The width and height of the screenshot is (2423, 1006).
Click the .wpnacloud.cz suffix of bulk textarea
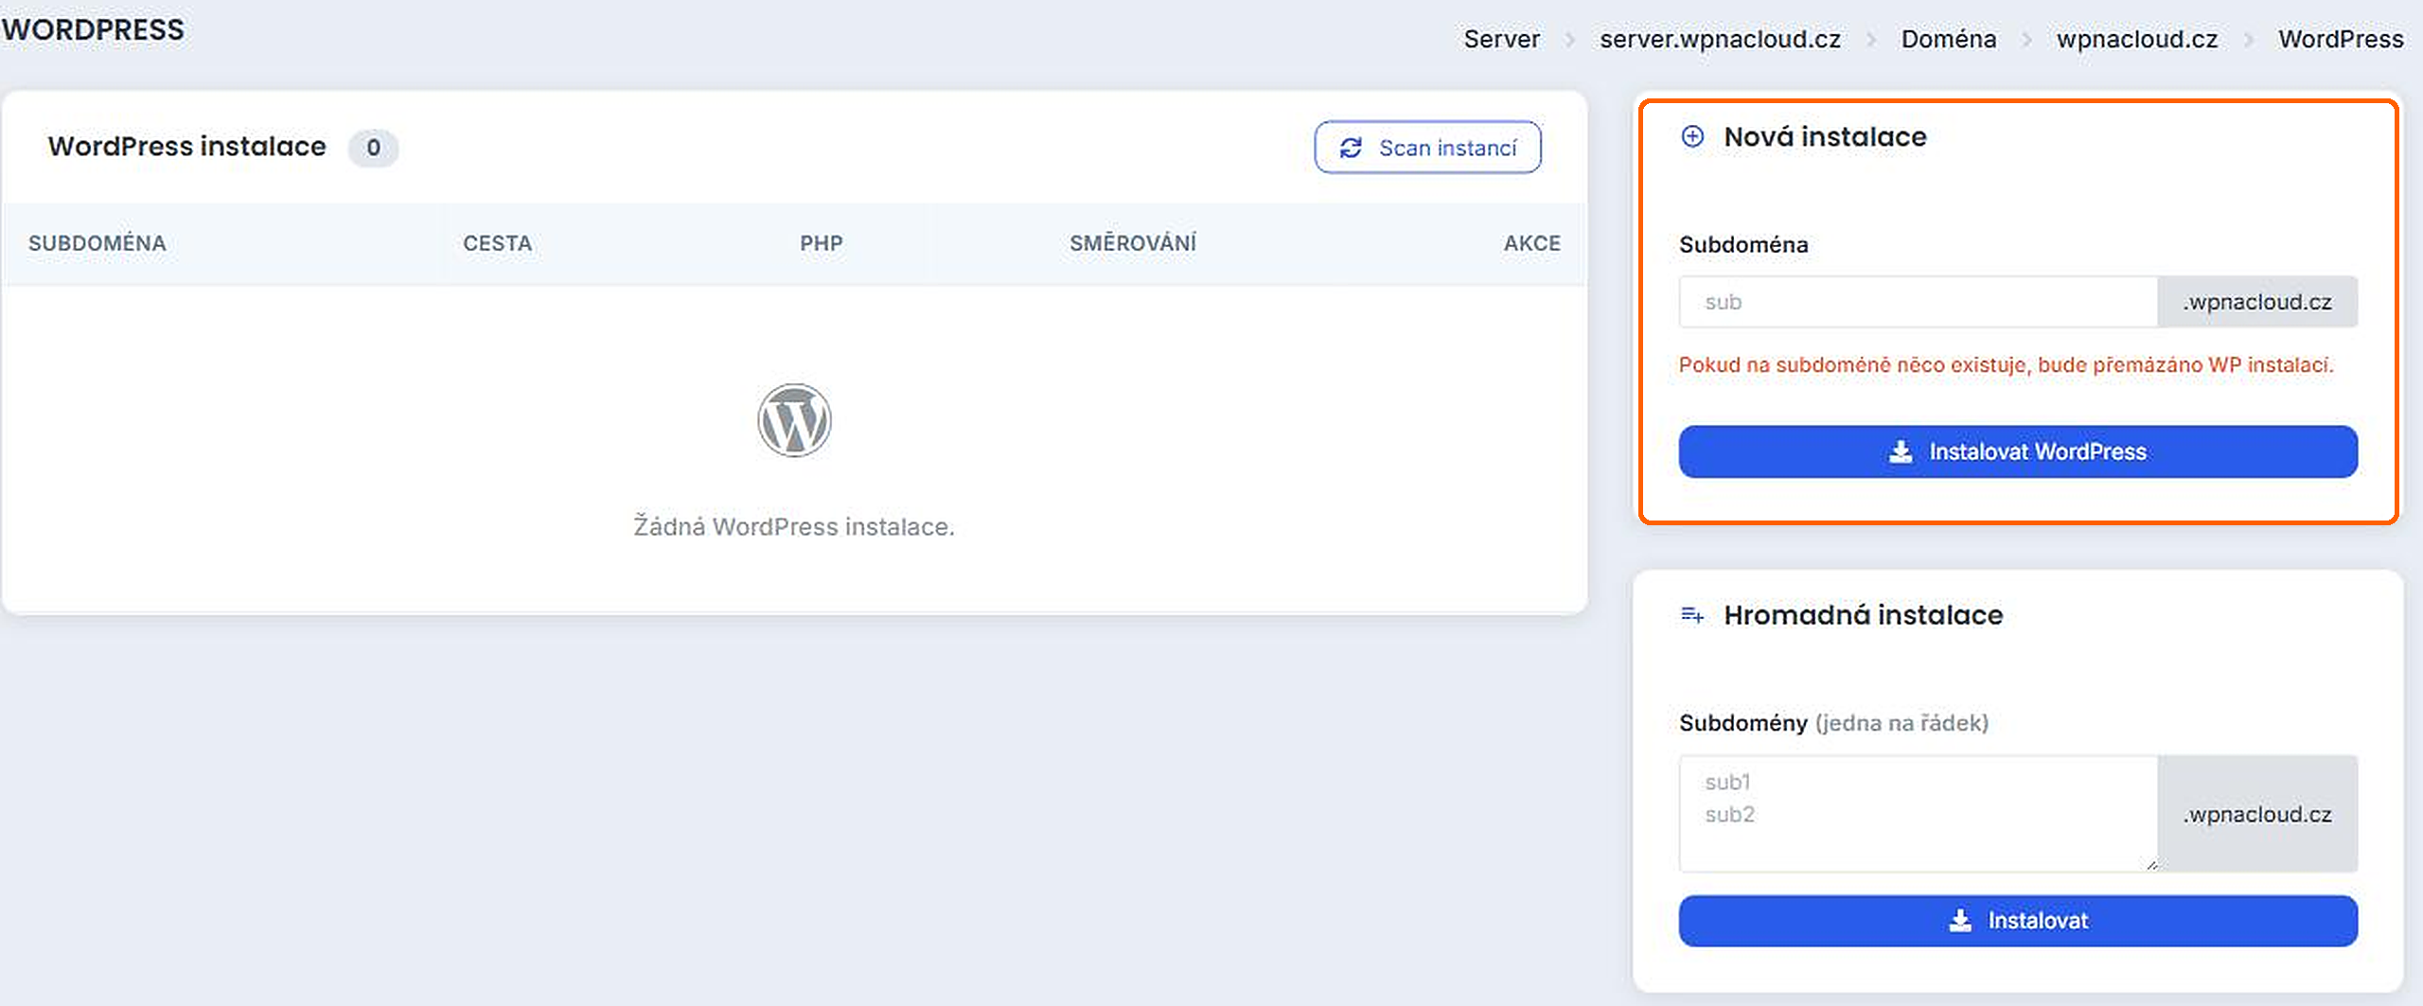click(x=2257, y=814)
